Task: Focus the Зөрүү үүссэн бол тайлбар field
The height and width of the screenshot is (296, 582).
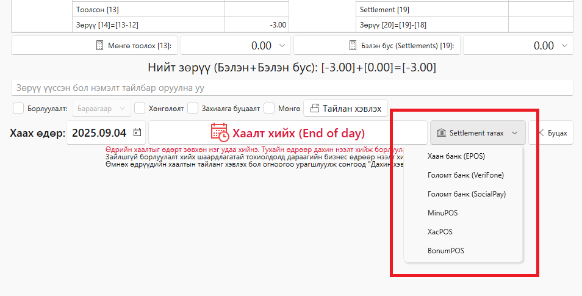Action: [292, 88]
